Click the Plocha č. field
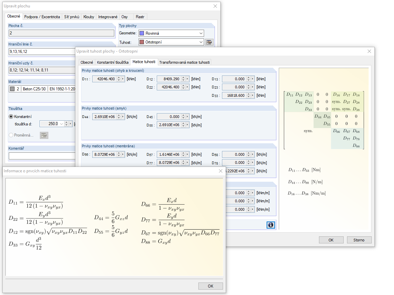The height and width of the screenshot is (295, 394). [x=61, y=33]
